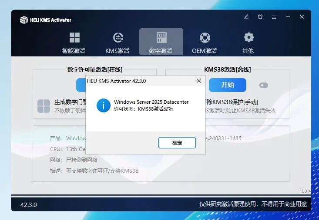
Task: Click the 许可状态：KMS38激活成功 message
Action: point(143,109)
